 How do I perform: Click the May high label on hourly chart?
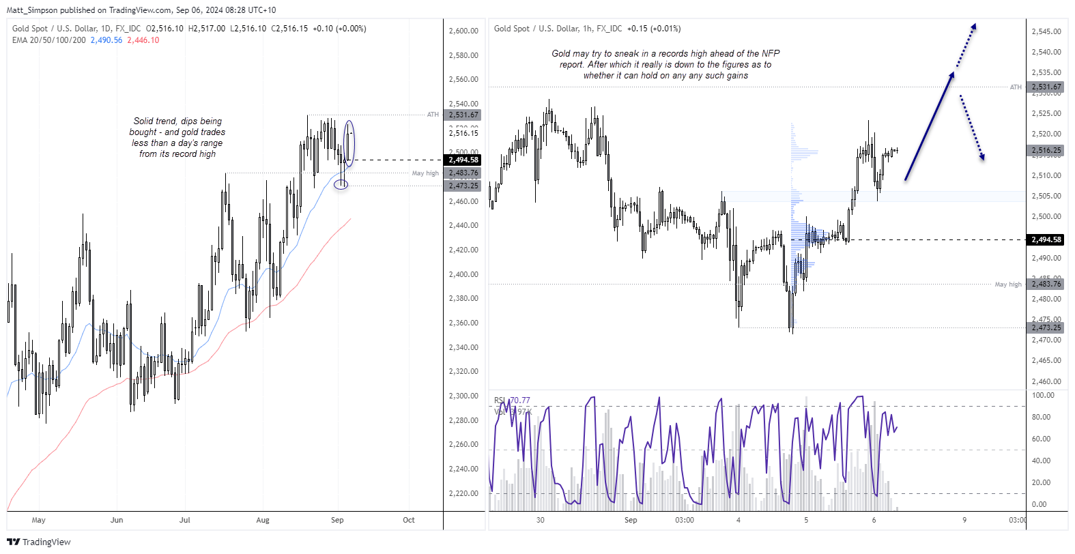pyautogui.click(x=1008, y=284)
